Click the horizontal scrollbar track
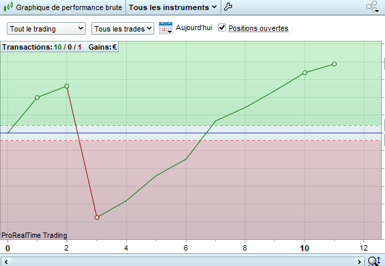This screenshot has width=385, height=266. (x=182, y=262)
